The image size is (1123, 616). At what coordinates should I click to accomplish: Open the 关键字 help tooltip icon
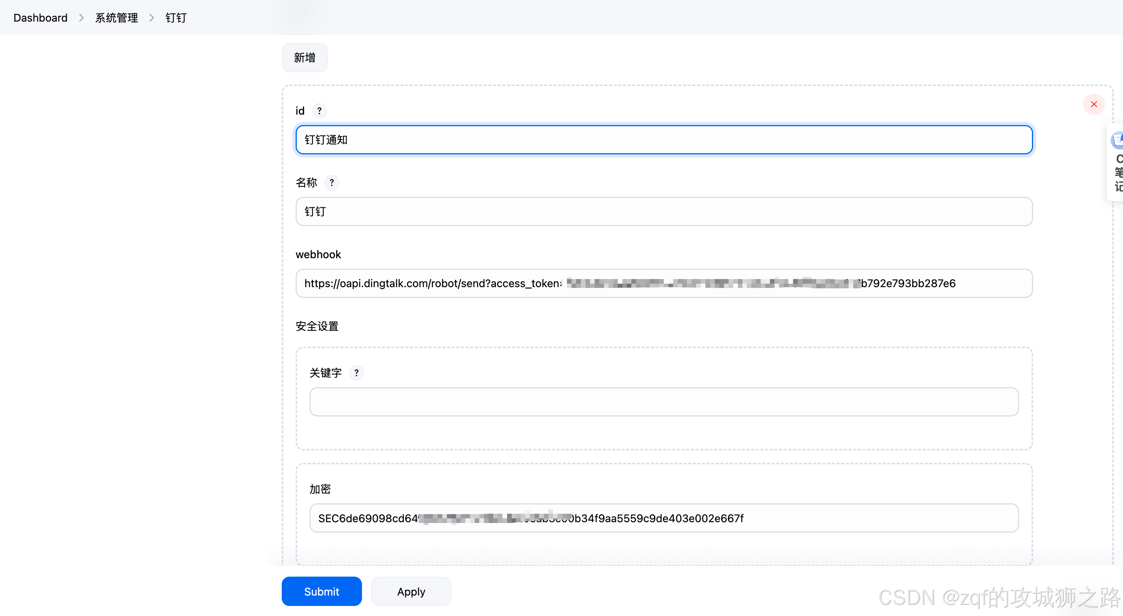356,373
